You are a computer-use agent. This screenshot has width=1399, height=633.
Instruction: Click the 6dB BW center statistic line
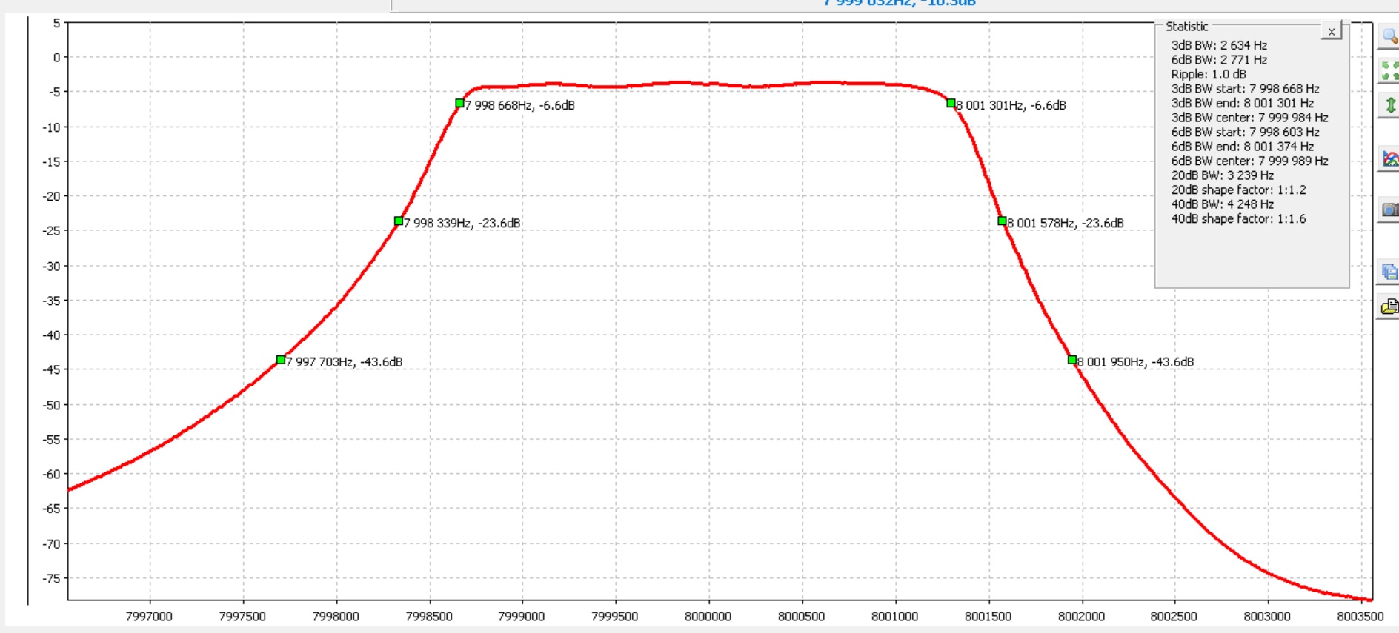click(1249, 161)
